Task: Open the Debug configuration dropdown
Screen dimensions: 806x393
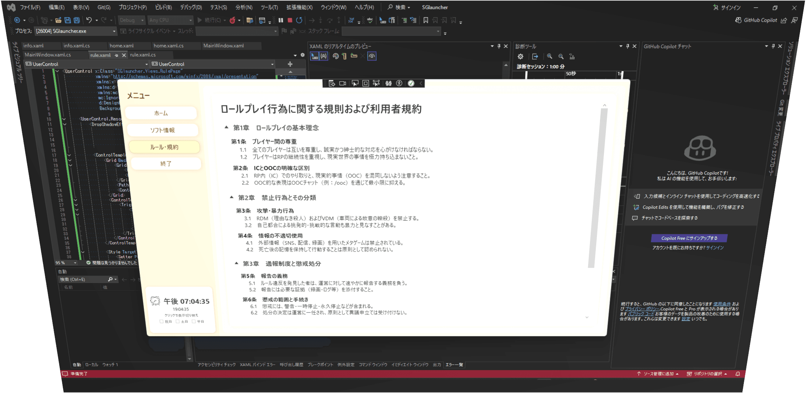Action: coord(132,20)
